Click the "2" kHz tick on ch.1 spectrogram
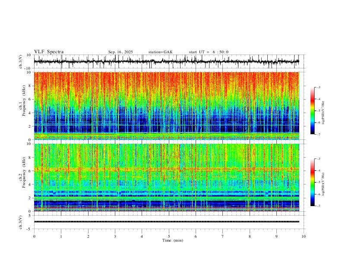 30,126
